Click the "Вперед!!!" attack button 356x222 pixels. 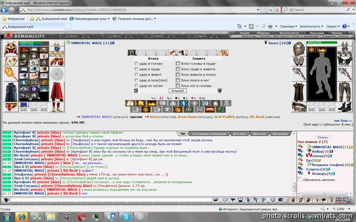(x=177, y=91)
